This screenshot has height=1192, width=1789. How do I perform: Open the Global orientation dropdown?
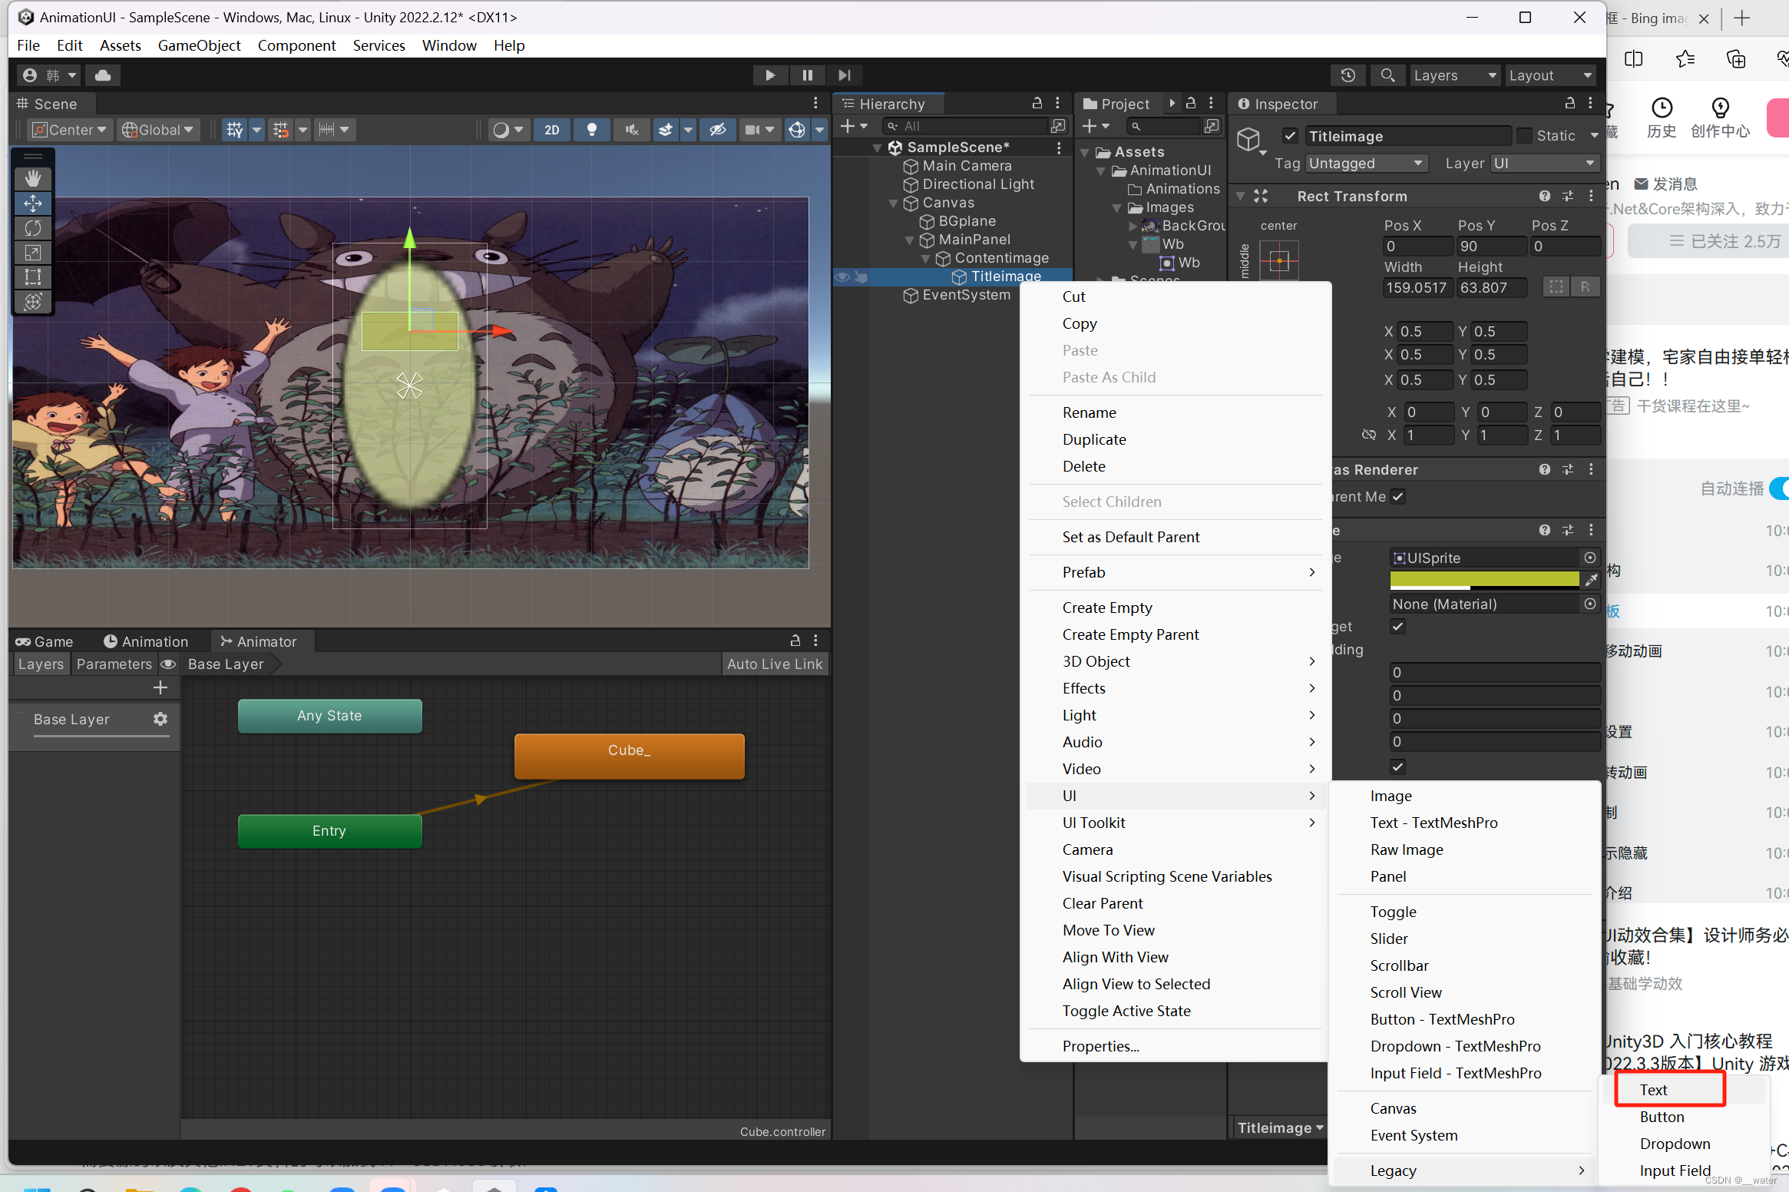[157, 130]
